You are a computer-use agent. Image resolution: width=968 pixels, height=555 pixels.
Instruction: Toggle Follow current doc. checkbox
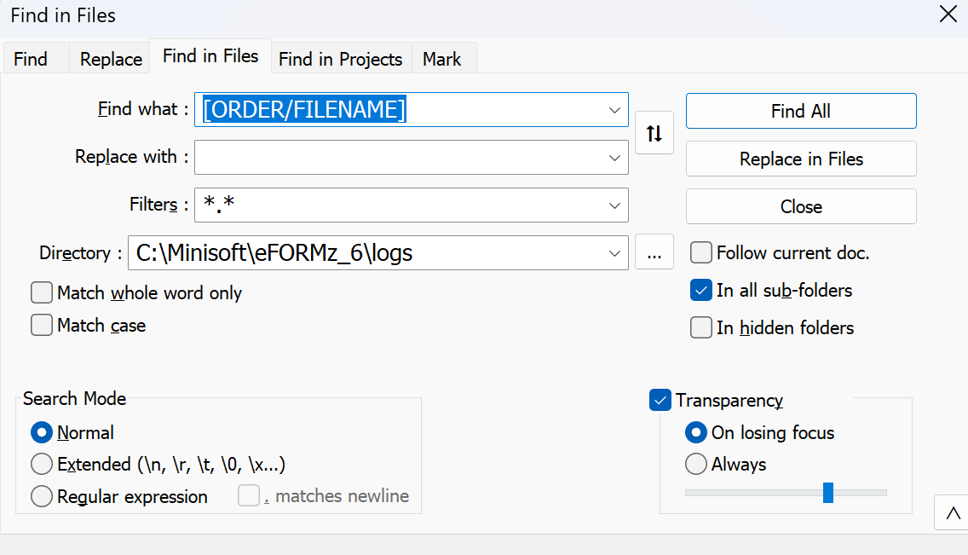coord(700,253)
